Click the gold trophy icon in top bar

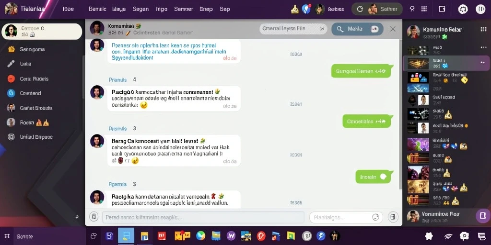pyautogui.click(x=295, y=10)
